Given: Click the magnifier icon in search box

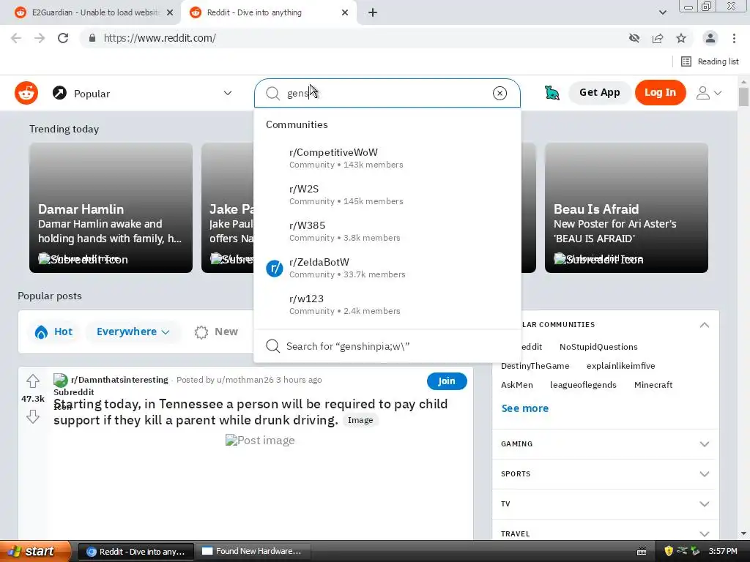Looking at the screenshot, I should point(272,93).
